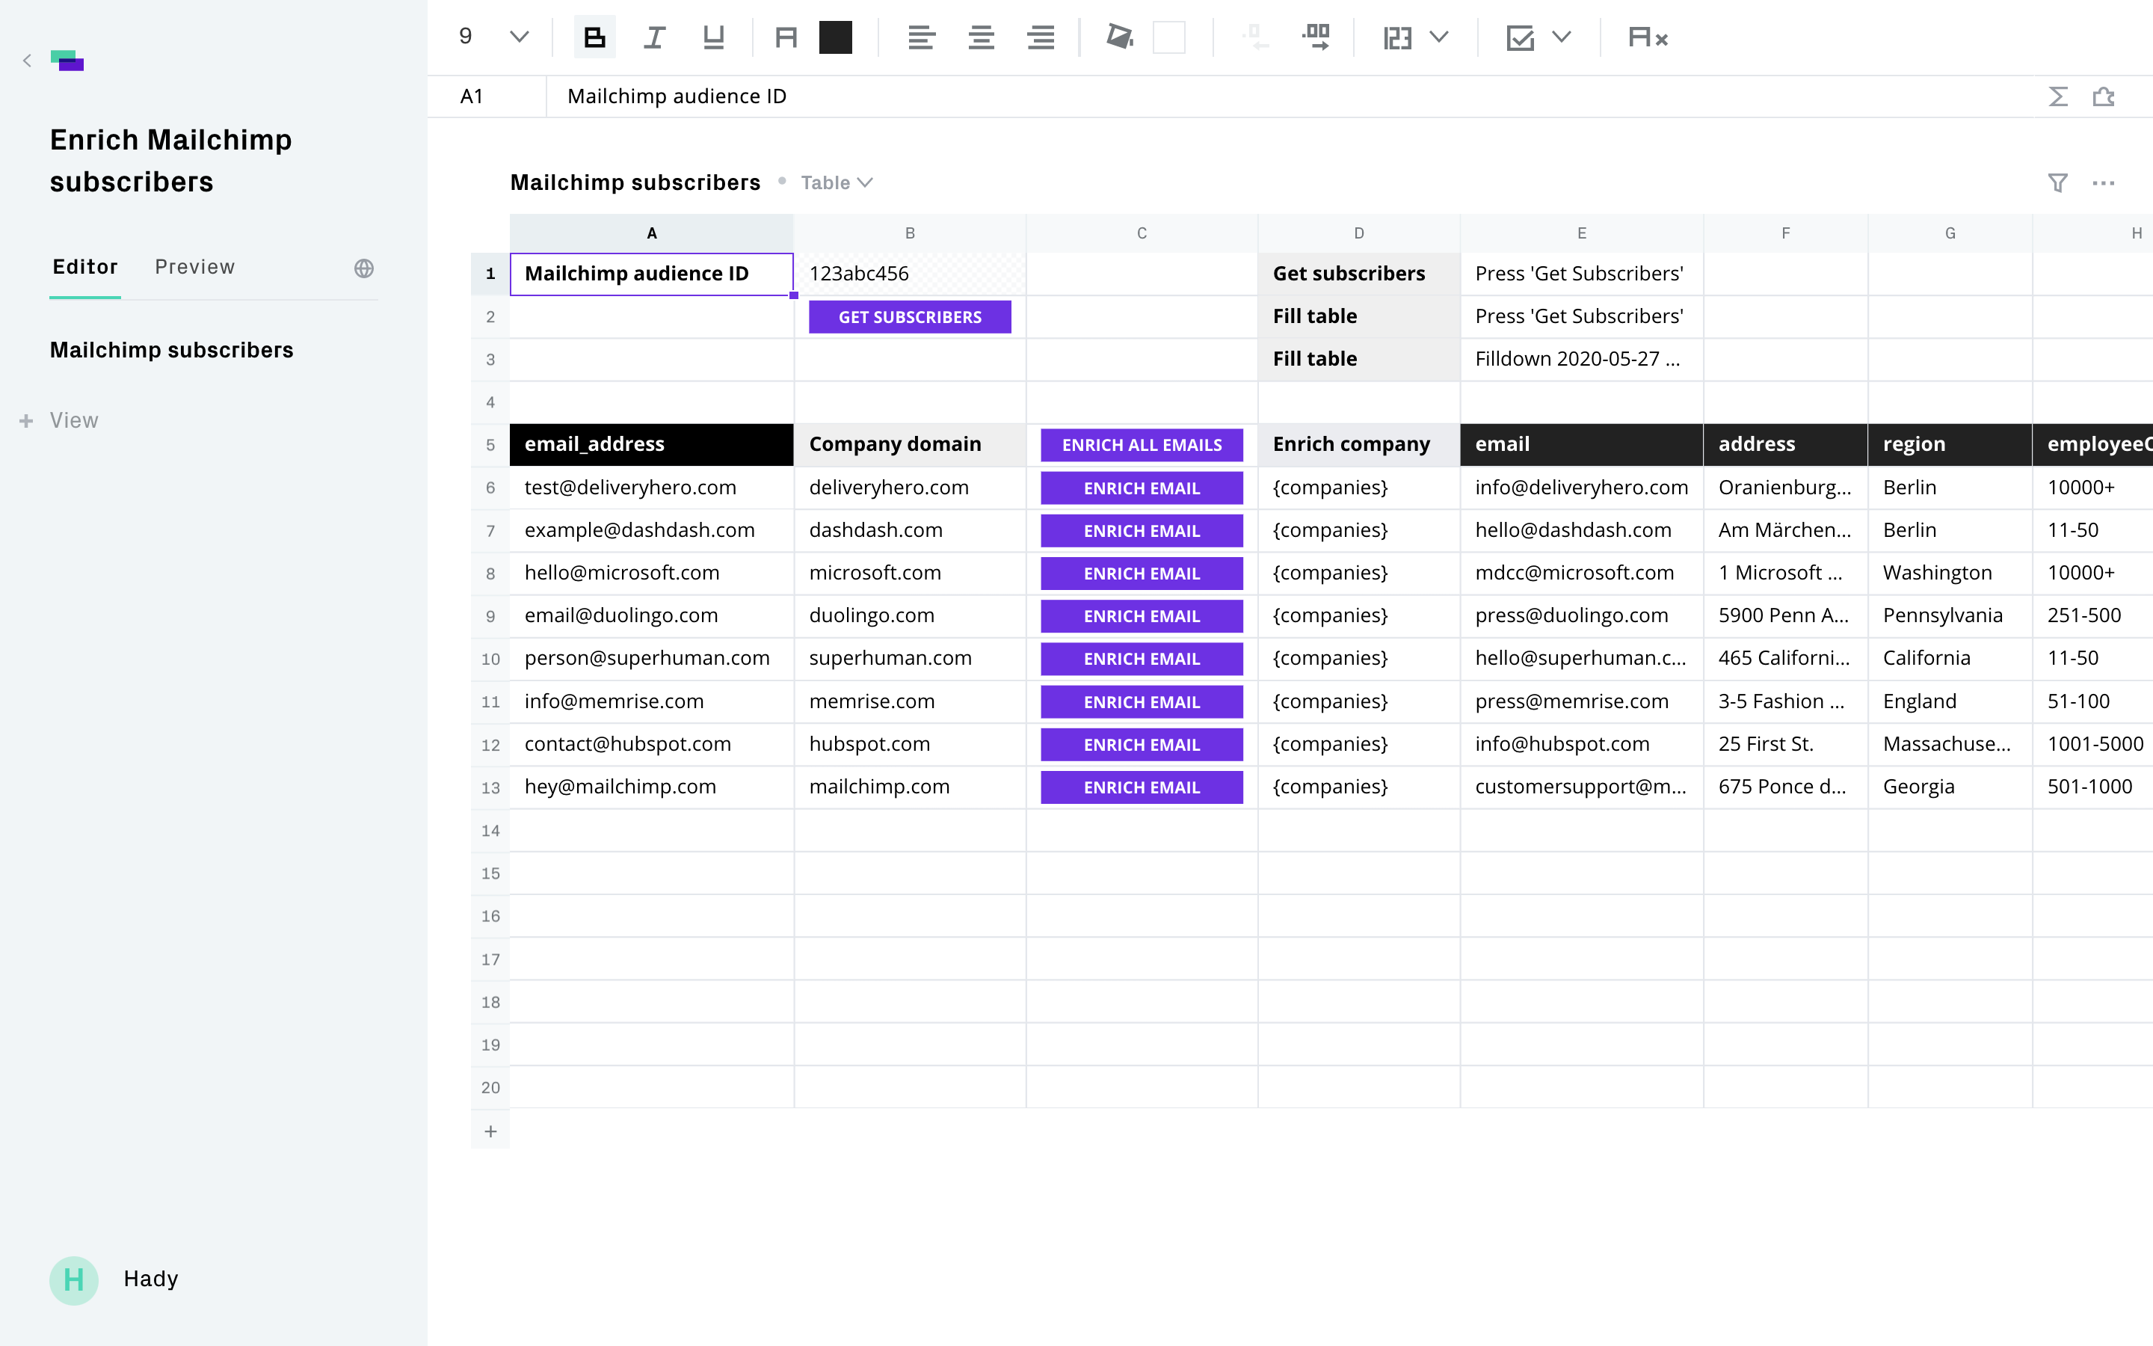The image size is (2153, 1346).
Task: Toggle underline formatting in the toolbar
Action: pyautogui.click(x=713, y=37)
